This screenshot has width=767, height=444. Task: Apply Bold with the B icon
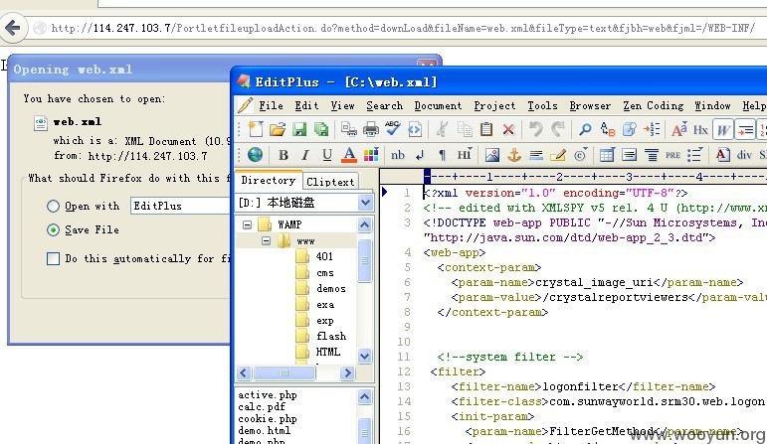[x=284, y=155]
